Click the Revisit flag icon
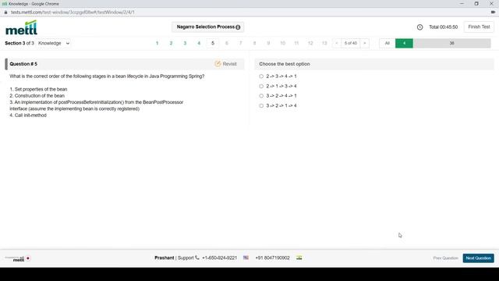 pos(218,64)
